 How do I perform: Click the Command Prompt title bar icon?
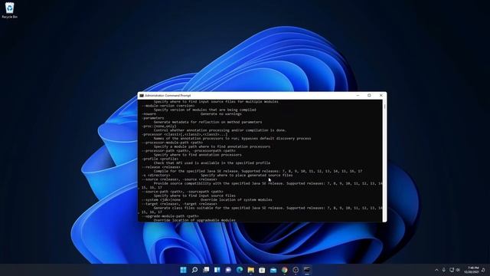142,95
